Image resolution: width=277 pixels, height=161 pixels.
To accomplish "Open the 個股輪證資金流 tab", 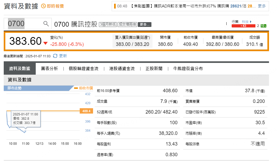I will click(x=83, y=69).
